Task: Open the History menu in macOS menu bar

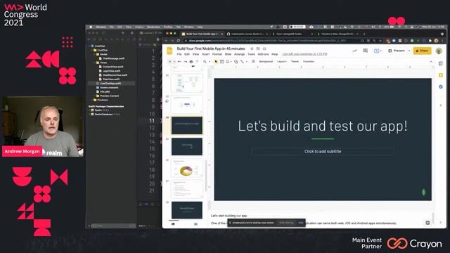Action: 139,27
